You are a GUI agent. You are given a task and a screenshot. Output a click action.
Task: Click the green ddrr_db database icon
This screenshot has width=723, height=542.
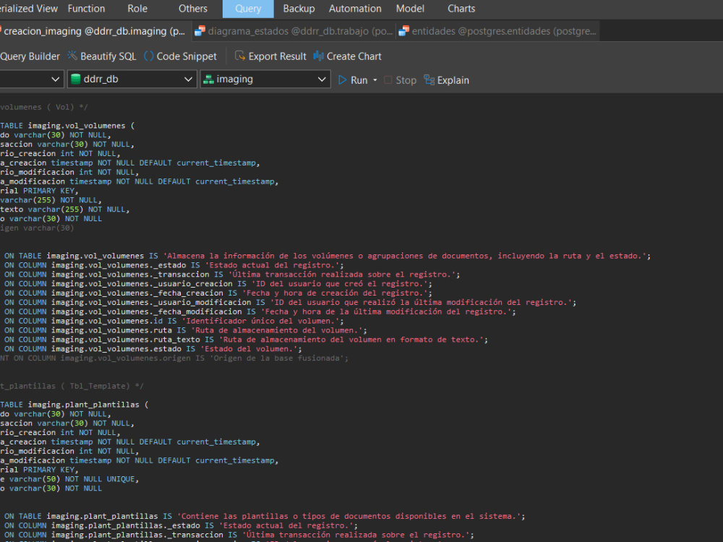[x=76, y=79]
